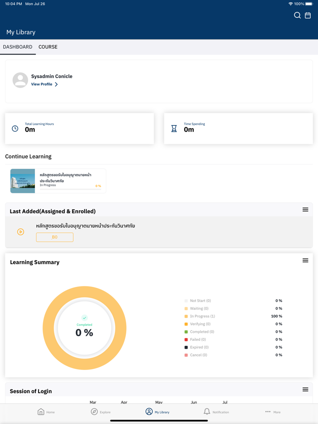The width and height of the screenshot is (318, 424).
Task: Tap the user avatar picture
Action: click(x=20, y=80)
